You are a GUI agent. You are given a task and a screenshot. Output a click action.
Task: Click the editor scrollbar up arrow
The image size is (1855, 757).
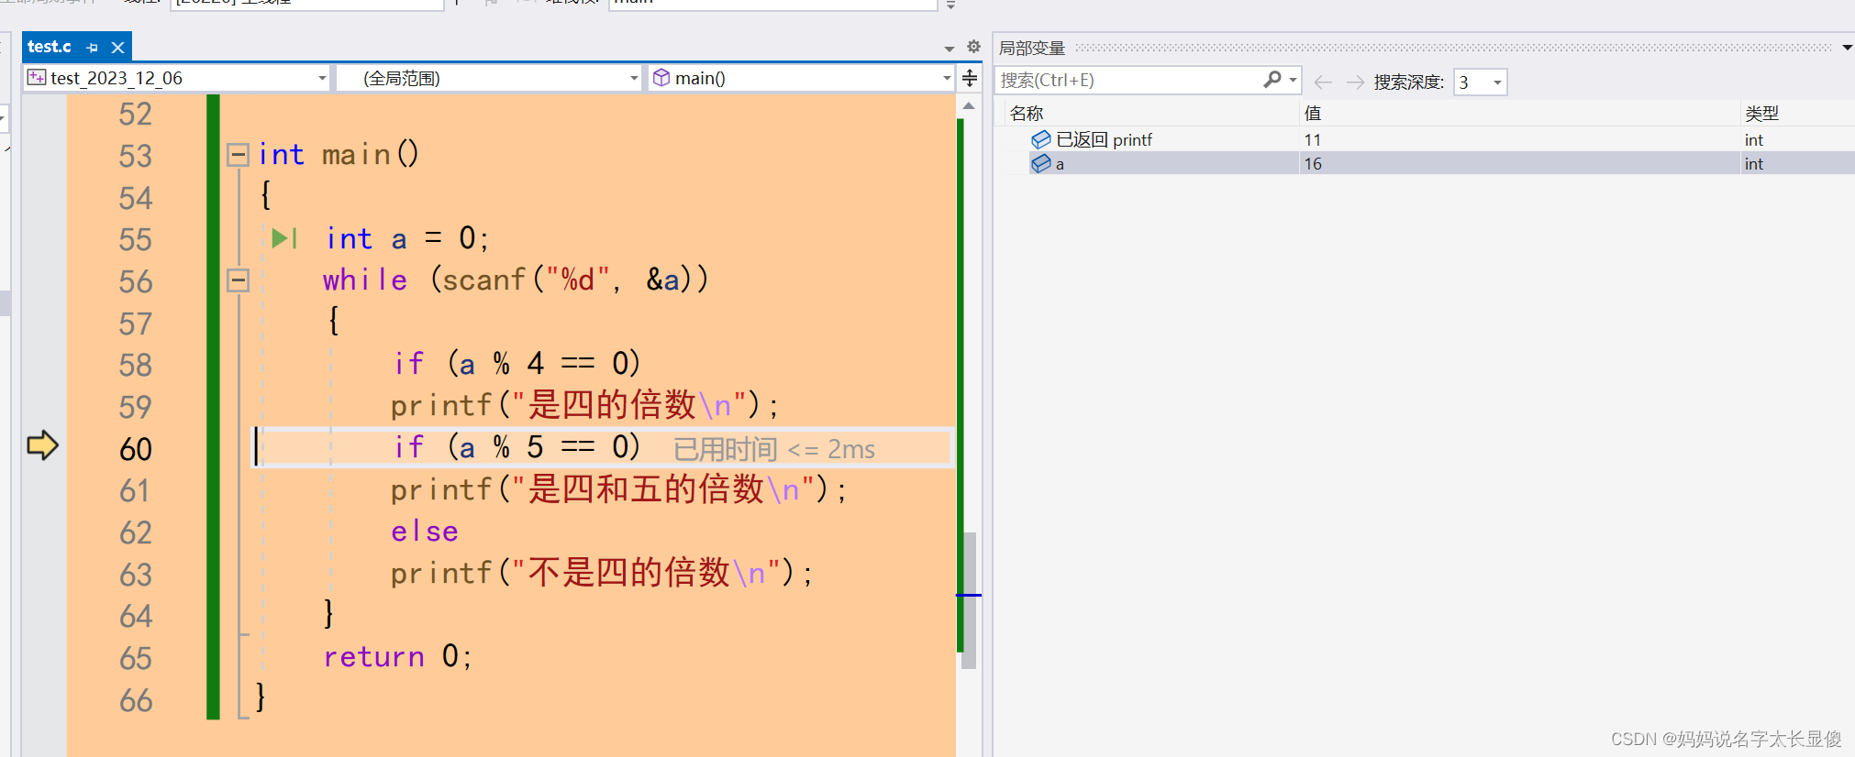(969, 106)
